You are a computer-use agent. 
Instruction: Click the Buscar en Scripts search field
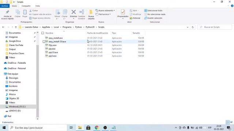point(215,27)
